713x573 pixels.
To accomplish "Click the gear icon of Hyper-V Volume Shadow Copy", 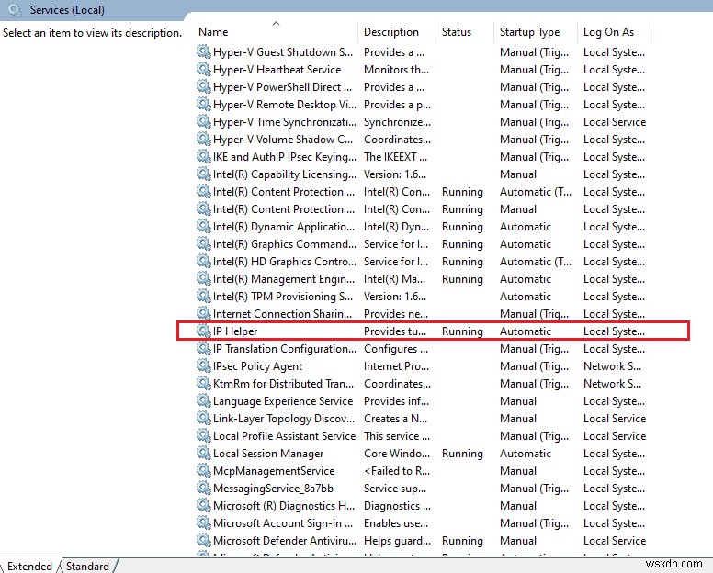I will click(x=204, y=139).
